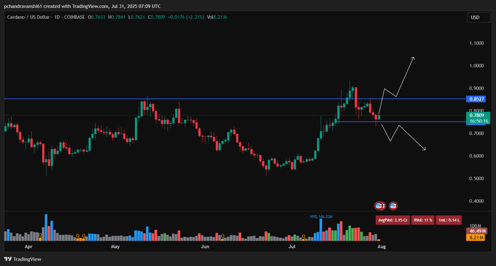Click the change value +0.0176 (+2.31%)
This screenshot has width=496, height=266.
[x=186, y=17]
